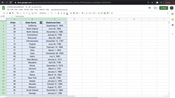Insert comment icon in toolbar
175x98 pixels.
click(x=102, y=13)
